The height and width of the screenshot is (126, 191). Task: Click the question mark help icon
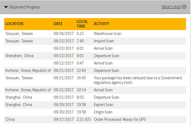coord(184,7)
